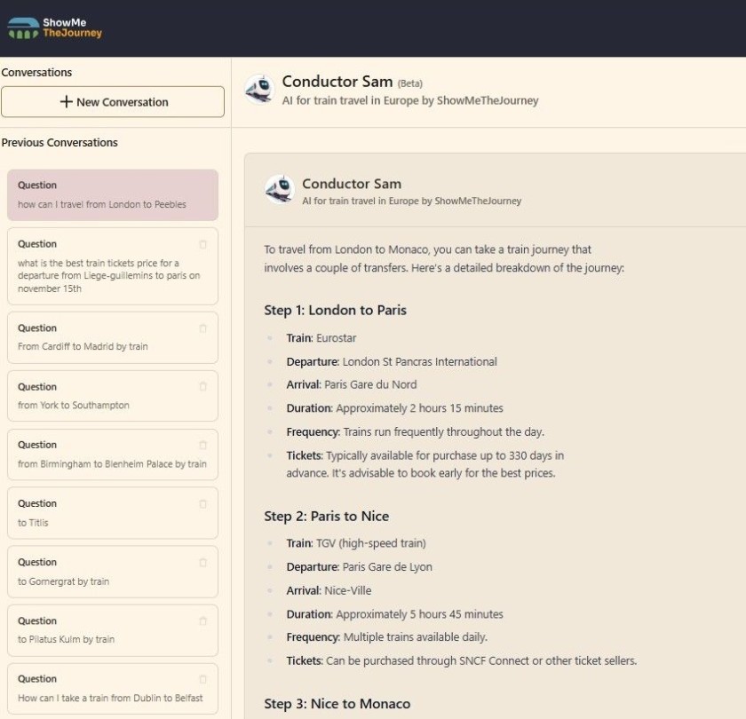Click 'Duration: Approximately 5 hours 45 minutes'
Viewport: 746px width, 719px height.
click(x=394, y=614)
